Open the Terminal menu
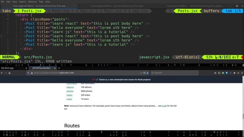This screenshot has width=244, height=137. click(32, 2)
